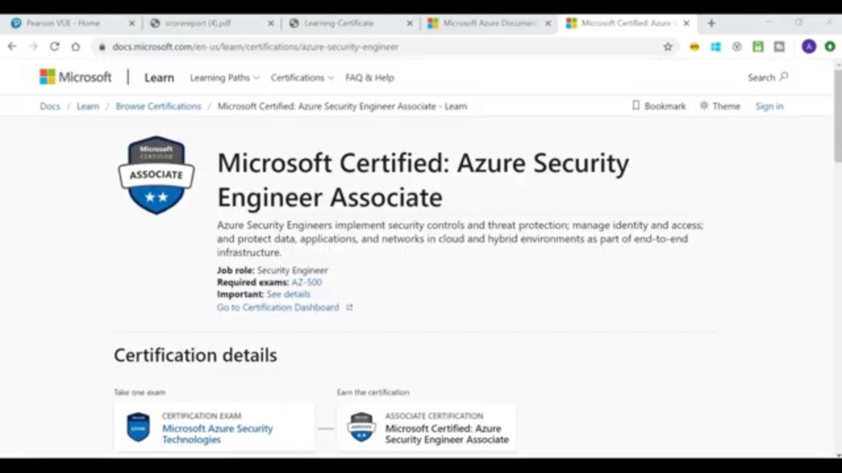842x473 pixels.
Task: Click the Microsoft logo
Action: coord(76,77)
